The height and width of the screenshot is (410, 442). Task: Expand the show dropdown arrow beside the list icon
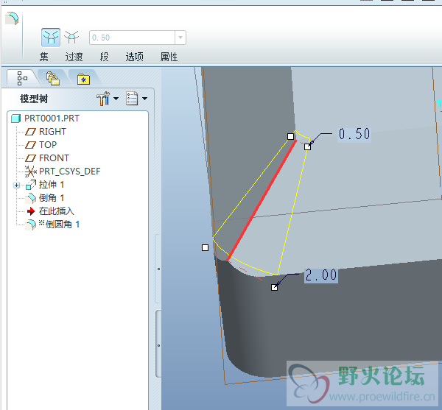(x=144, y=99)
